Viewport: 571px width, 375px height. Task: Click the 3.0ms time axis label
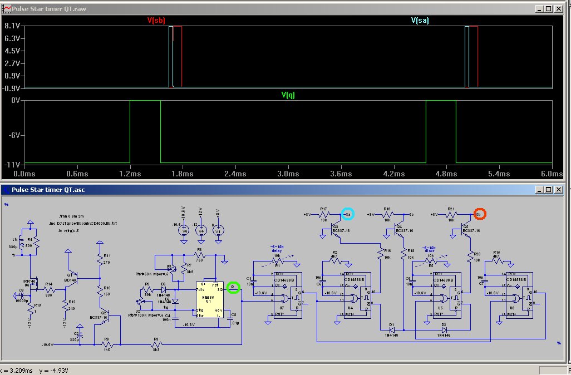[x=288, y=174]
